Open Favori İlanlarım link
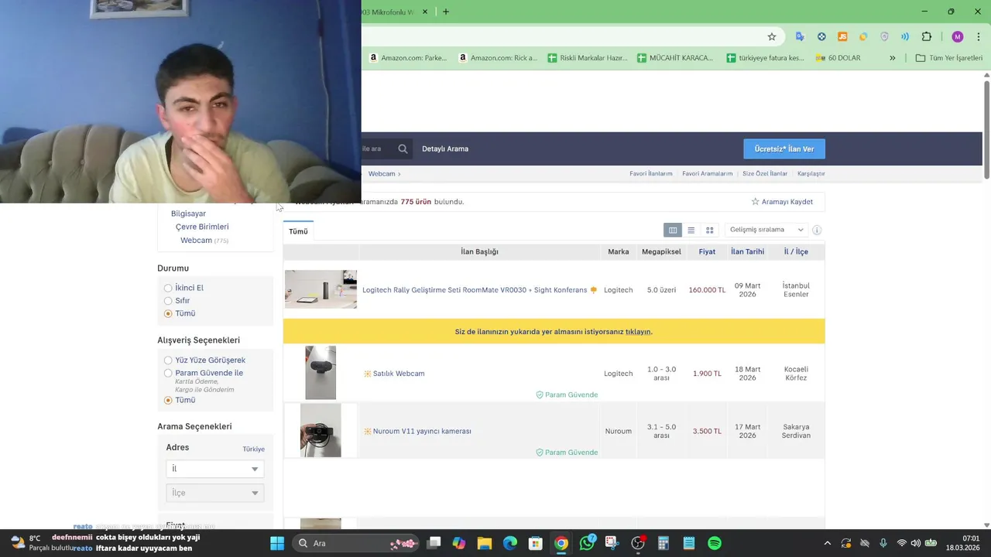 coord(650,173)
